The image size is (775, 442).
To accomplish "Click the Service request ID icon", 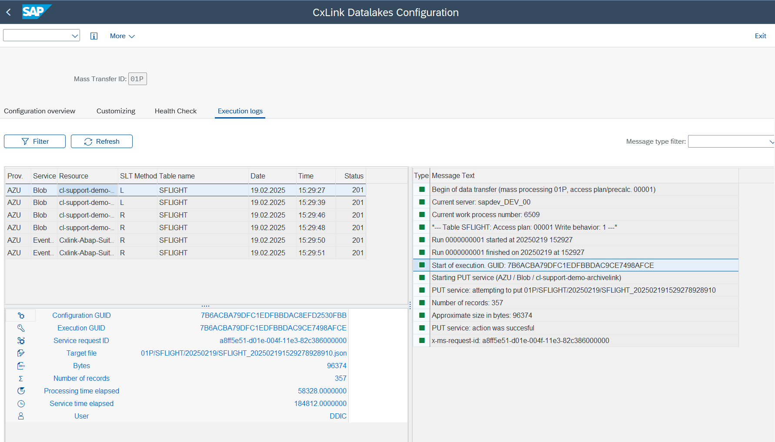I will tap(21, 341).
